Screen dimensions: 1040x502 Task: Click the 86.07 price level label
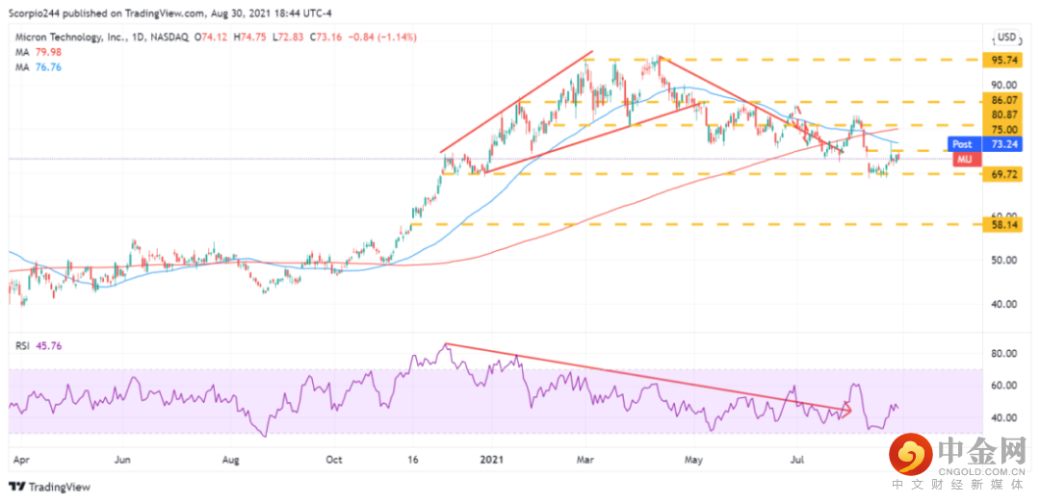click(x=1003, y=102)
